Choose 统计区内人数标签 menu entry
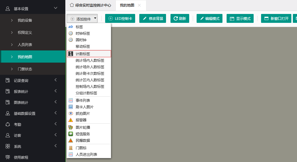Image resolution: width=297 pixels, height=162 pixels. 89,80
